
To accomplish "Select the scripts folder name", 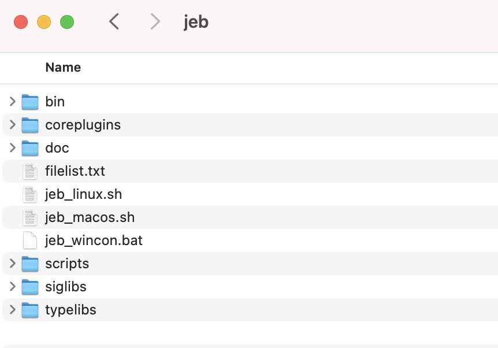I will click(x=67, y=264).
